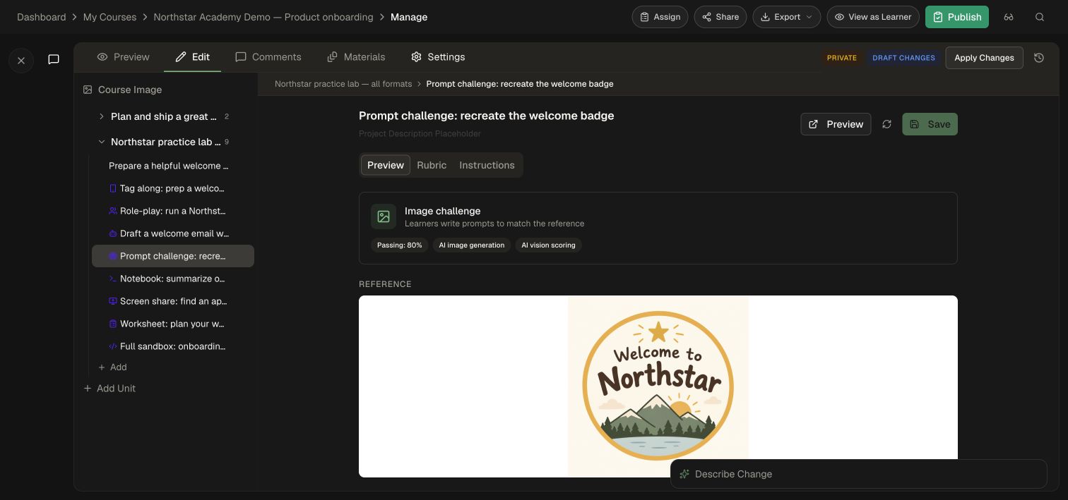The width and height of the screenshot is (1068, 500).
Task: Go to My Courses breadcrumb
Action: point(109,17)
